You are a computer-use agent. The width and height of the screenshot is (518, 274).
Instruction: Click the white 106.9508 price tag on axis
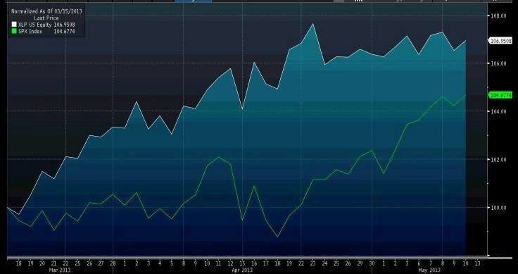[500, 41]
